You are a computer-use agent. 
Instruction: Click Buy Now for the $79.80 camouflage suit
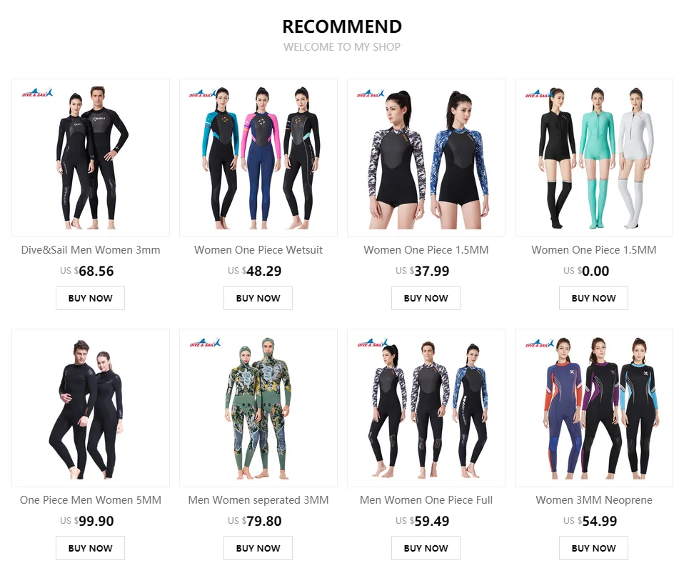click(x=258, y=548)
